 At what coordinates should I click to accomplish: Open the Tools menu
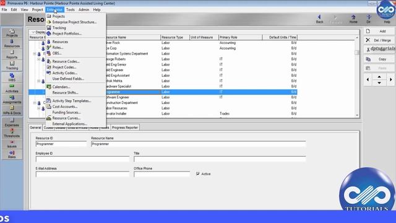[70, 10]
